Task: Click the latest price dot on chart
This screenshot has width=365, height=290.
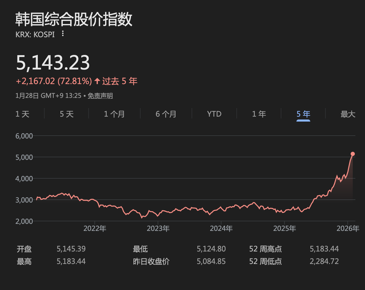Action: tap(352, 154)
